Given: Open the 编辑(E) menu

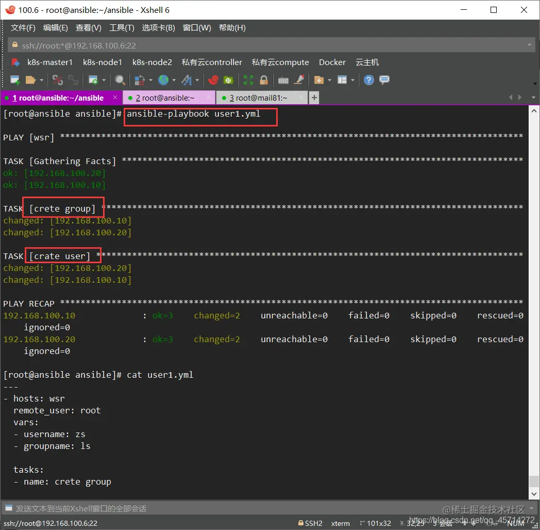Looking at the screenshot, I should point(56,27).
